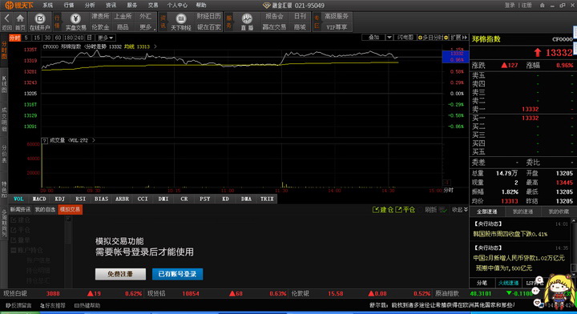Click the back arrow 返回 icon

click(x=6, y=18)
